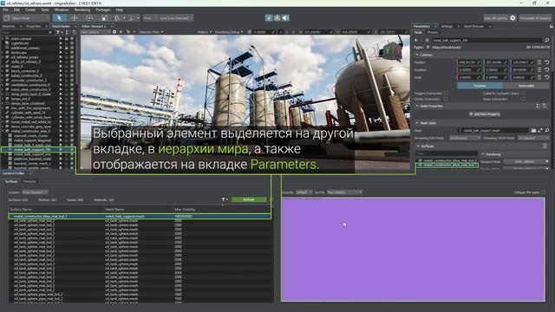Activate the Scale manipulator tool
The width and height of the screenshot is (555, 312).
click(104, 17)
